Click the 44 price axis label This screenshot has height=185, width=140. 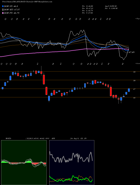pos(134,98)
